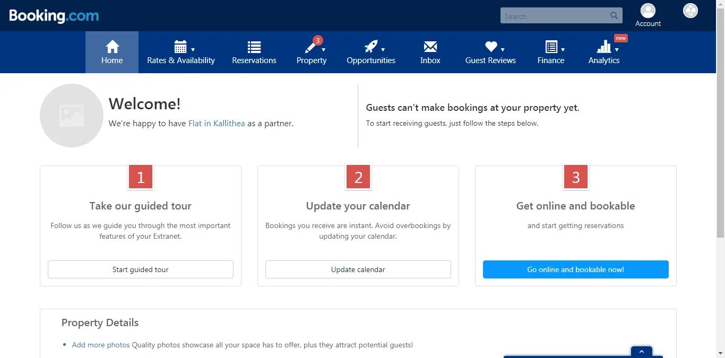
Task: Expand the bottom panel with the up chevron
Action: pyautogui.click(x=641, y=352)
